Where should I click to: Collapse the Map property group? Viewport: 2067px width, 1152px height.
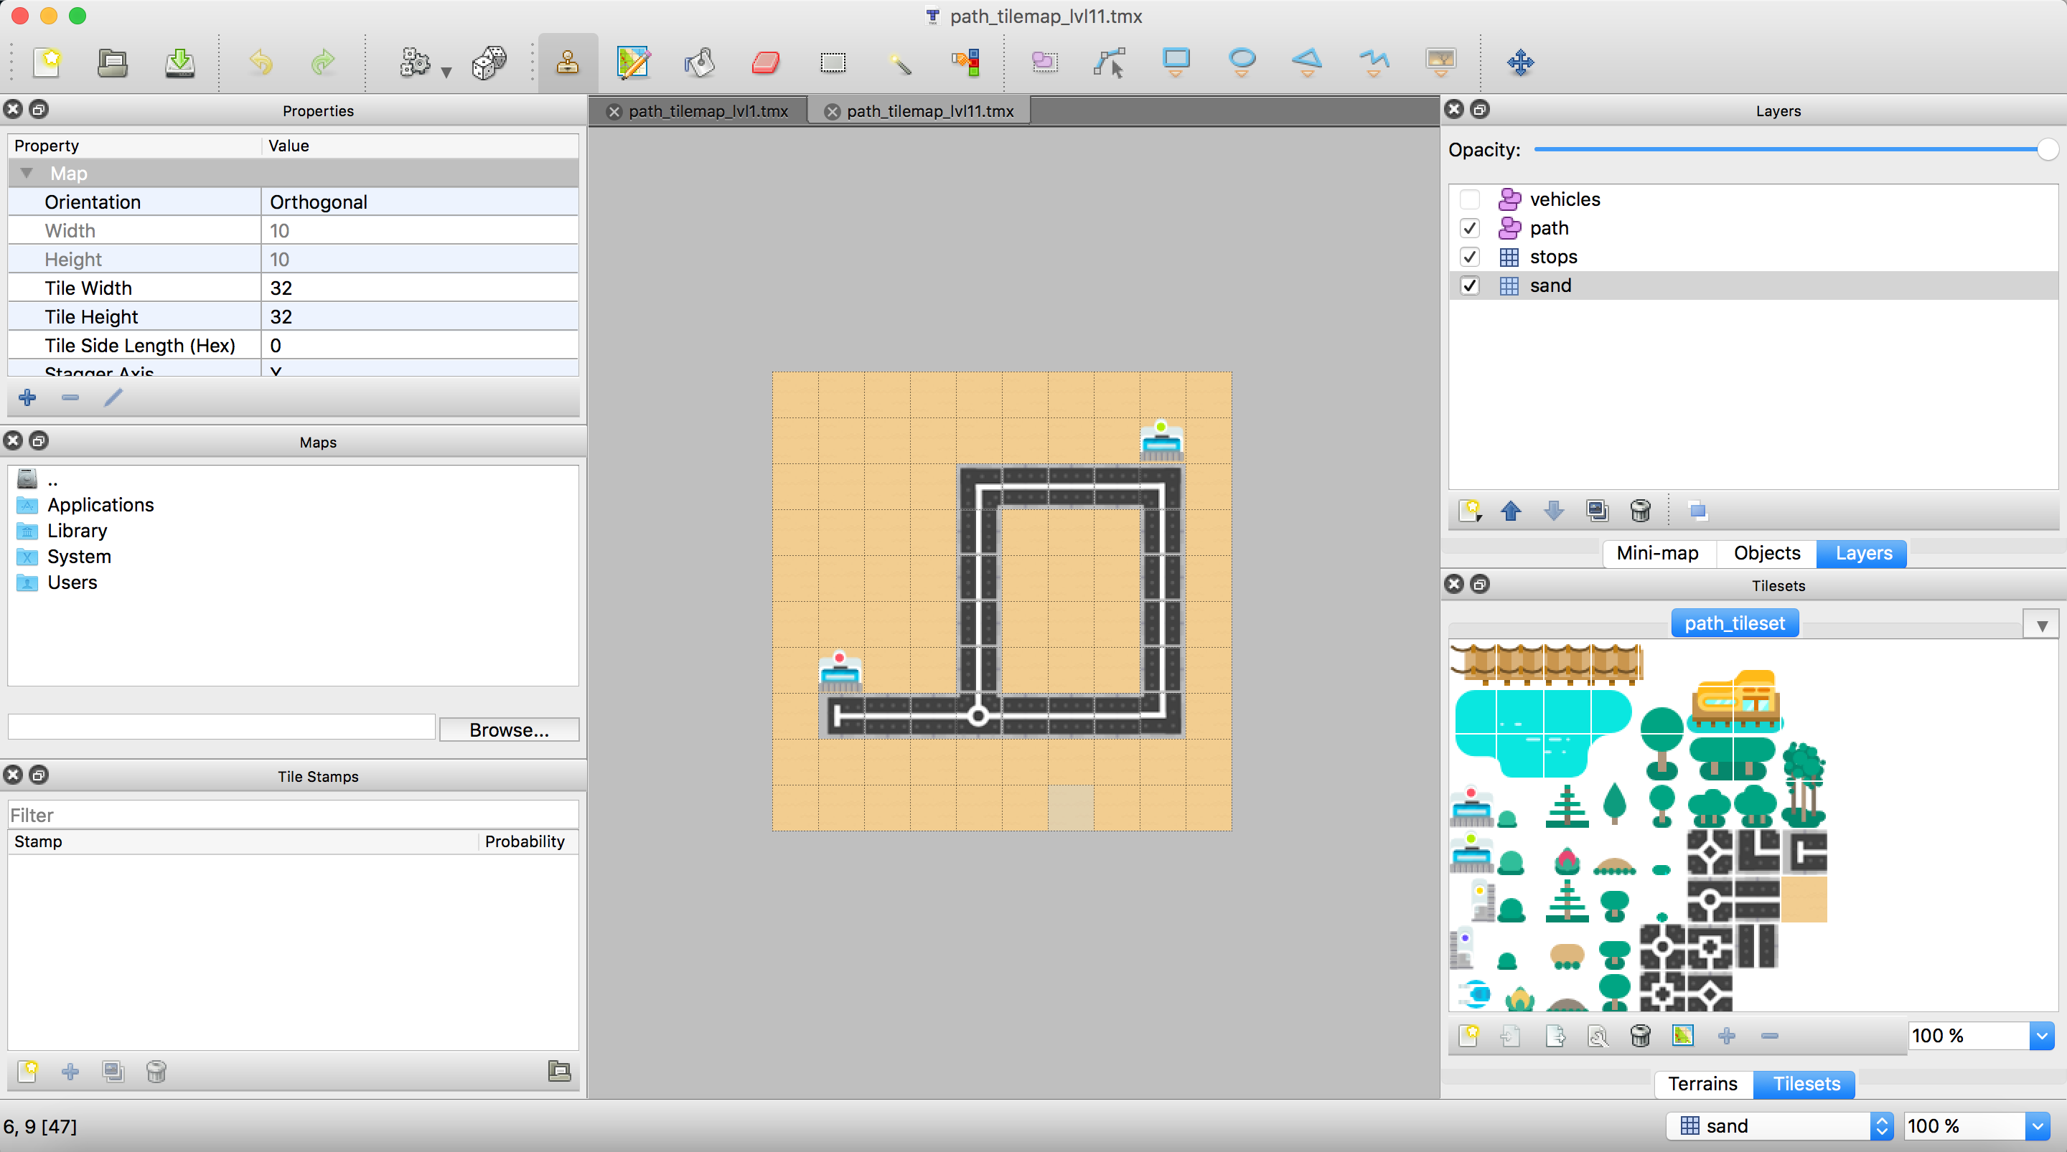point(27,174)
